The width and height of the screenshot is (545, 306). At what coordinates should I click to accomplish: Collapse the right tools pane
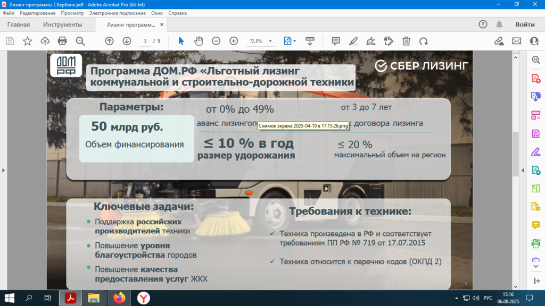tap(523, 171)
